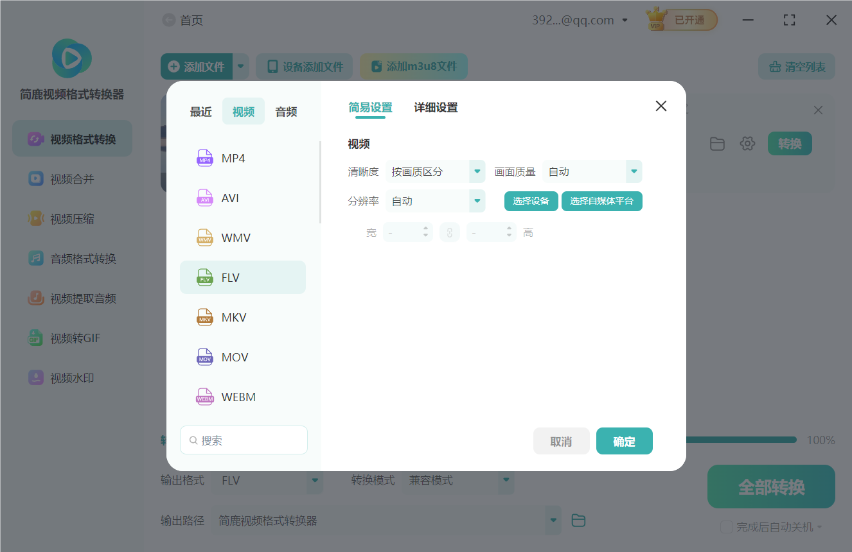
Task: Select the 视频转GIF tool
Action: tap(71, 338)
